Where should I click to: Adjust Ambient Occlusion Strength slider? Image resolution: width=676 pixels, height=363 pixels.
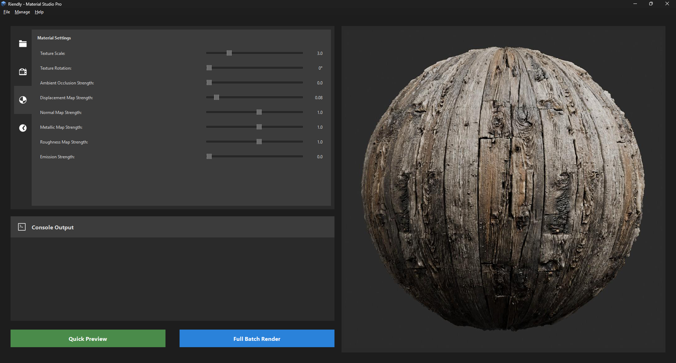click(x=209, y=83)
